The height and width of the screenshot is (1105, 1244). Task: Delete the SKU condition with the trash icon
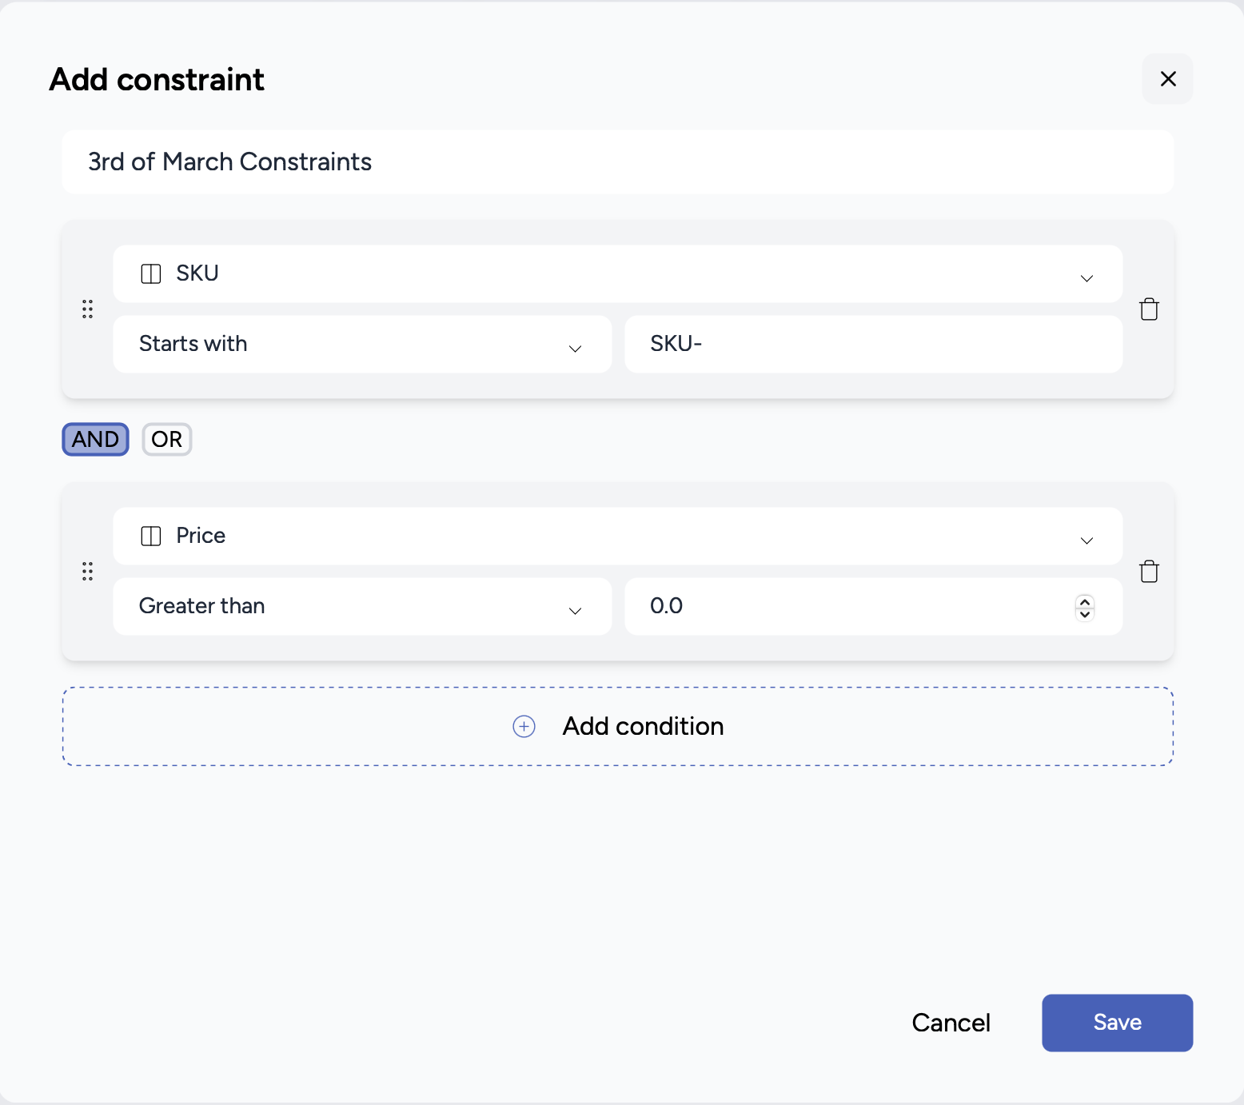[x=1149, y=309]
